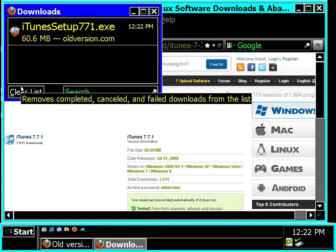Click the blue paper plane quick launch icon

pos(82,229)
